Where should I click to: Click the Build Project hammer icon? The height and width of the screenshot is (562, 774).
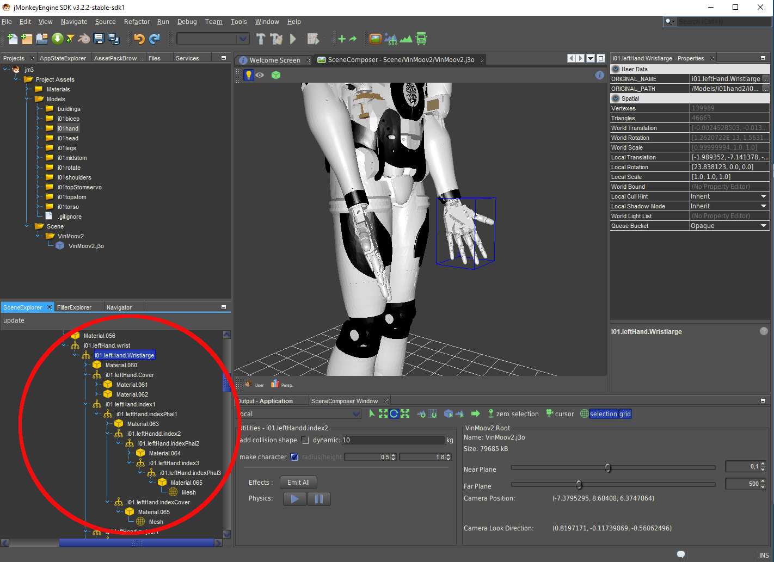261,39
